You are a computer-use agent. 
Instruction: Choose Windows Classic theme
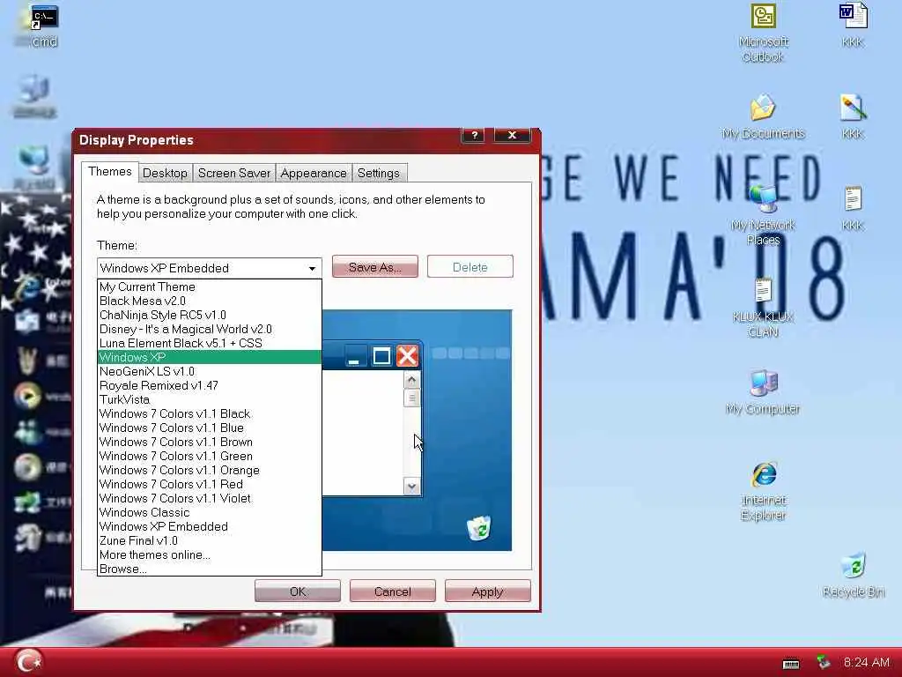click(x=210, y=512)
